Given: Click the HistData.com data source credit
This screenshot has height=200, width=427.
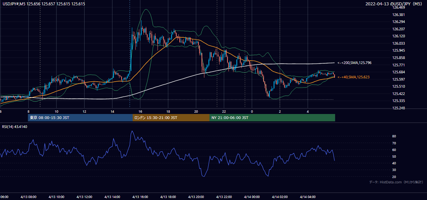Looking at the screenshot, I should click(396, 182).
